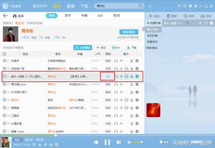Click the playback progress slider handle
The height and width of the screenshot is (148, 215).
coord(55,135)
